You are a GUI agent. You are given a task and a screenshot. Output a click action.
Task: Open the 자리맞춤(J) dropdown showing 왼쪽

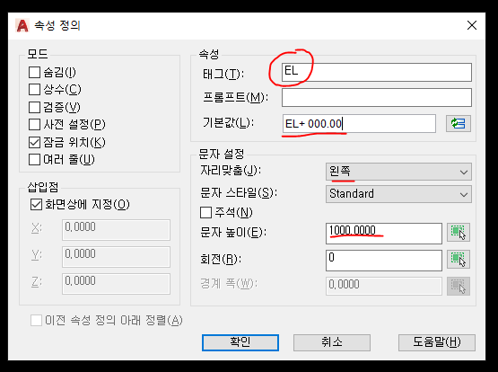pyautogui.click(x=398, y=172)
